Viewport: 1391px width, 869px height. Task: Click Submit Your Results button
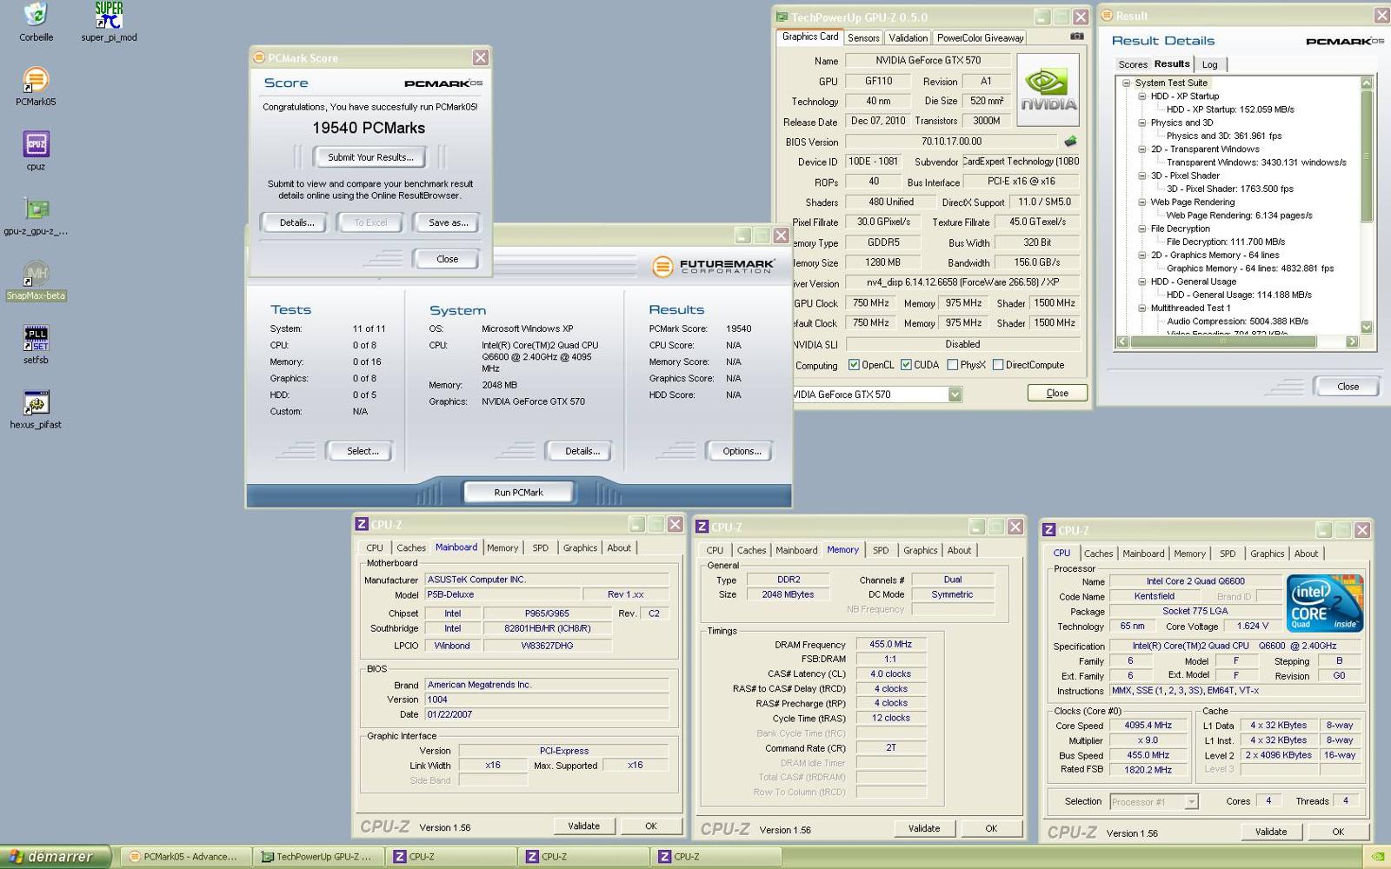coord(370,157)
